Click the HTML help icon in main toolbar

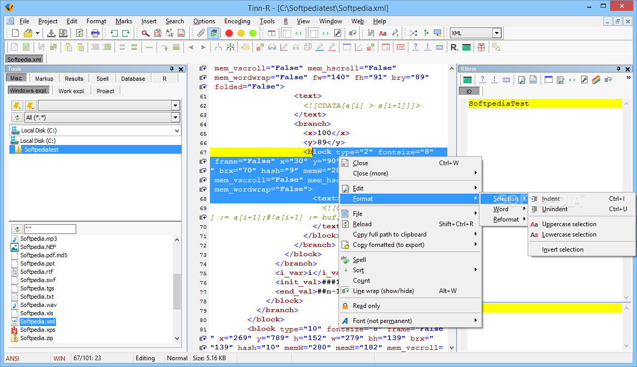coord(440,47)
